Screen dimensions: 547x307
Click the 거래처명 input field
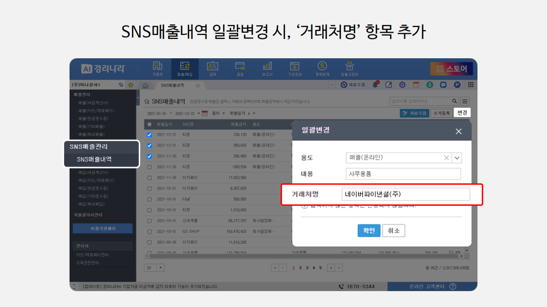click(405, 194)
